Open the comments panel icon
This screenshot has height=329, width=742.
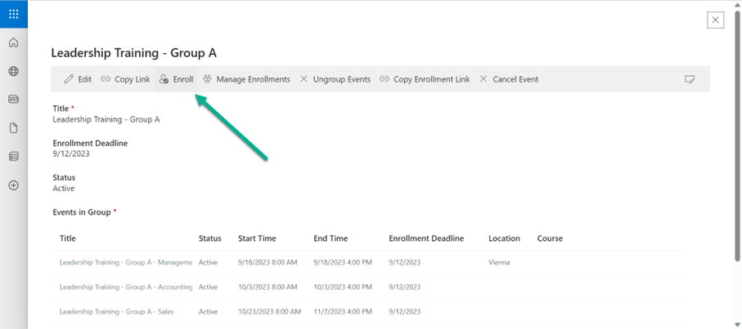click(690, 79)
